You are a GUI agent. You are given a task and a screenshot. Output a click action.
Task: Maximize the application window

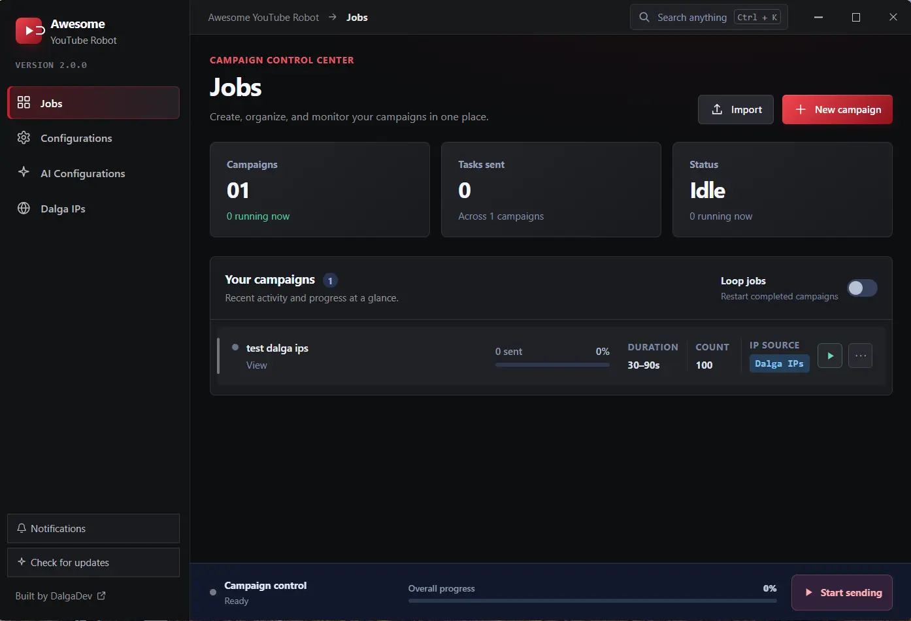(856, 17)
